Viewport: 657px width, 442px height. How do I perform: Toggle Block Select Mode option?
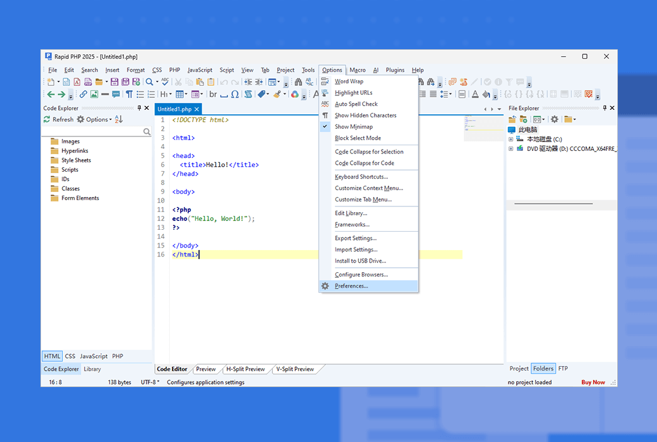tap(369, 138)
